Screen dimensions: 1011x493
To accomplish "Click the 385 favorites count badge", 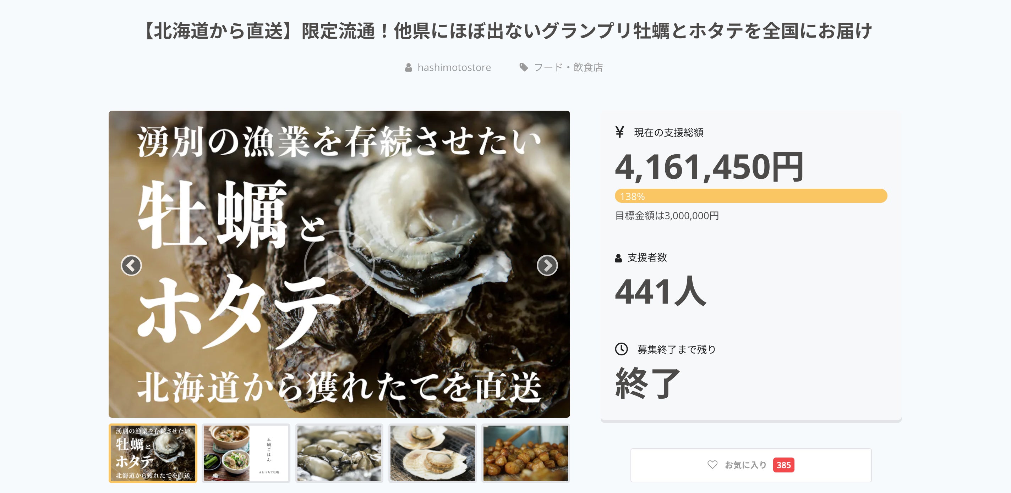I will pyautogui.click(x=783, y=465).
